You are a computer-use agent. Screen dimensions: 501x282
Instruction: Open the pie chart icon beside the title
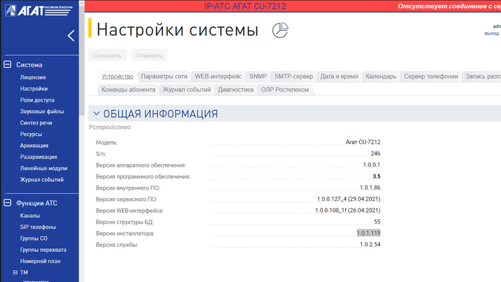(x=281, y=30)
